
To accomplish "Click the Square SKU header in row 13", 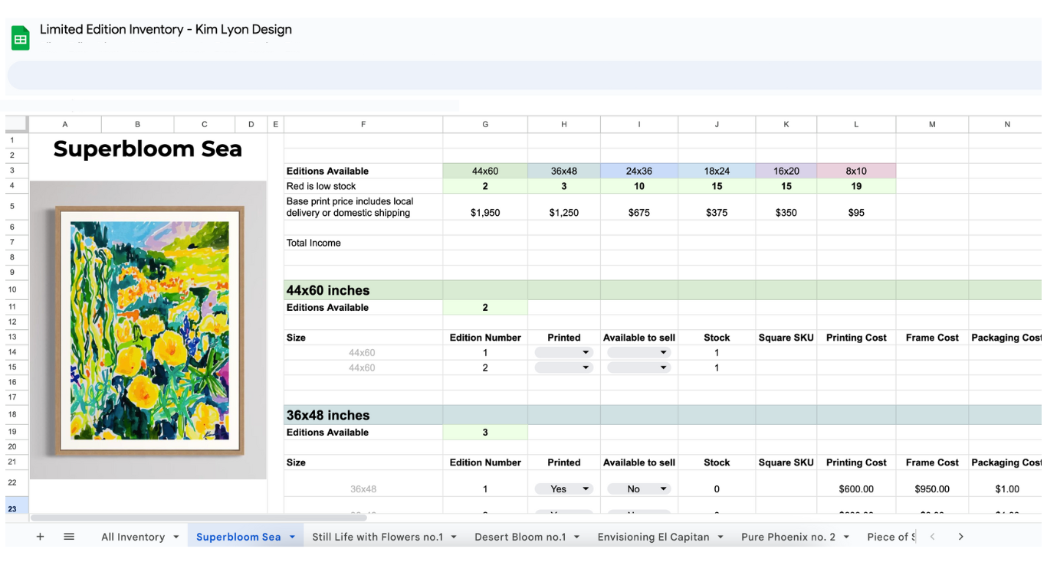I will click(x=786, y=338).
